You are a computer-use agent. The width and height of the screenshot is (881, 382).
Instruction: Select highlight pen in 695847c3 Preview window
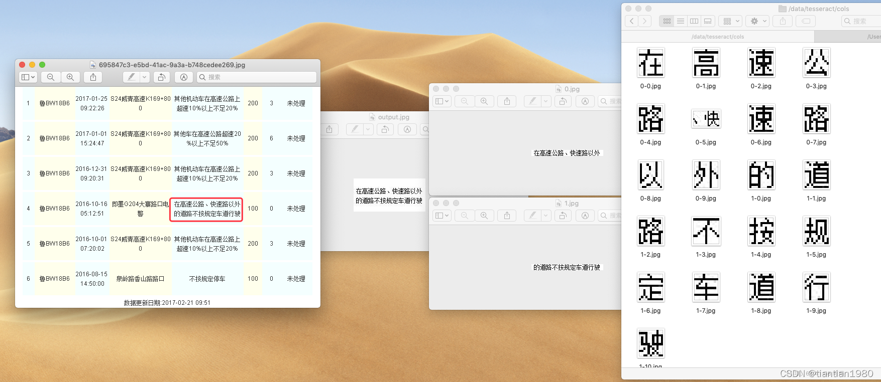pyautogui.click(x=131, y=77)
